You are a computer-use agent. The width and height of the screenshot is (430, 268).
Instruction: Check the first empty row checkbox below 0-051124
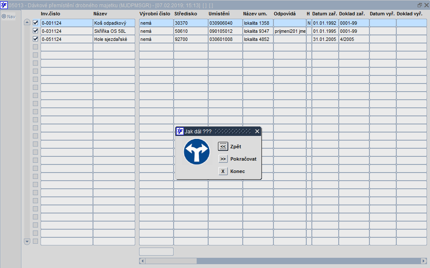coord(35,47)
